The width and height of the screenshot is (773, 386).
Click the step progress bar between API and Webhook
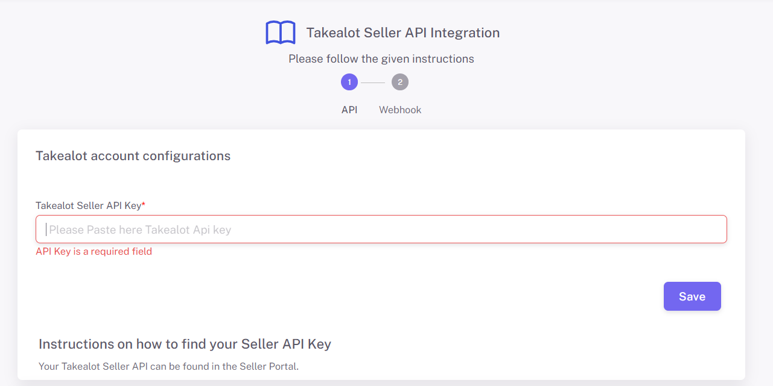tap(375, 82)
